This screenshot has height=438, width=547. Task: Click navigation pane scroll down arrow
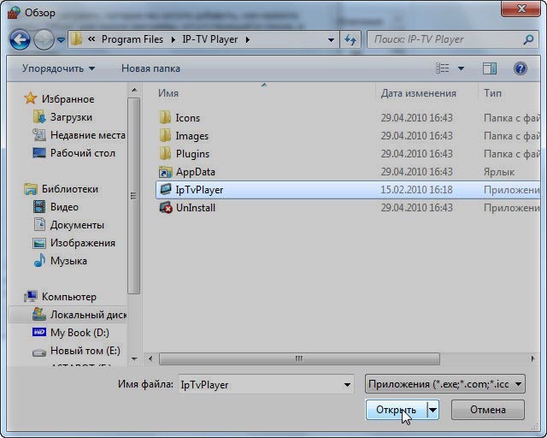[x=134, y=358]
